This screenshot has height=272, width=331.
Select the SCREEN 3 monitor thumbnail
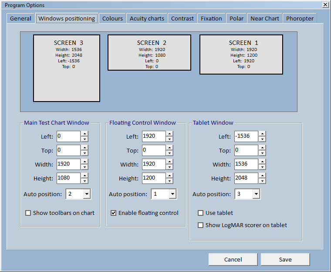(x=67, y=68)
